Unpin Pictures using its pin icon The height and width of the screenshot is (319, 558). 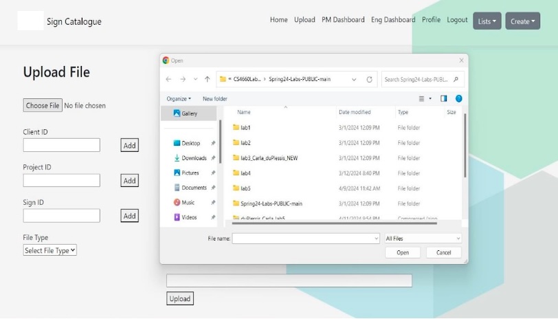213,173
